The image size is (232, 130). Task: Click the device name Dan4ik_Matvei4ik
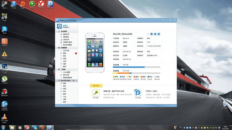coord(123,34)
